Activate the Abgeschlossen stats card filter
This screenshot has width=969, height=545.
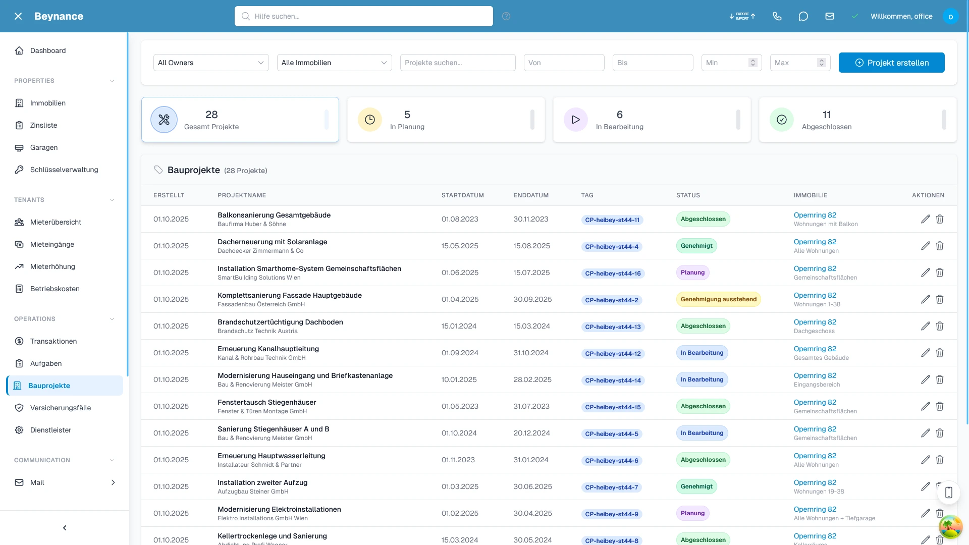point(857,120)
